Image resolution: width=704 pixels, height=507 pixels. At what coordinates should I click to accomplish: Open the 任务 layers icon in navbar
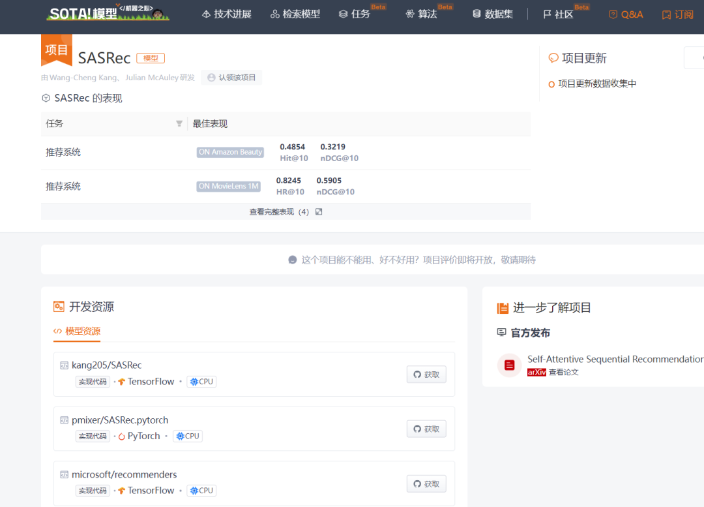point(344,13)
